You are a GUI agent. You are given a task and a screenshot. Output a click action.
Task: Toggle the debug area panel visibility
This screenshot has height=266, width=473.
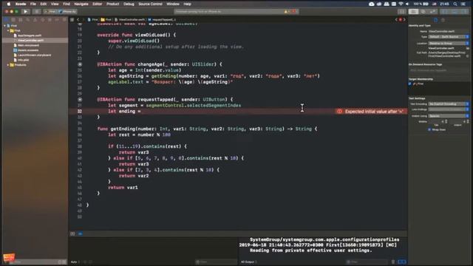[x=455, y=12]
